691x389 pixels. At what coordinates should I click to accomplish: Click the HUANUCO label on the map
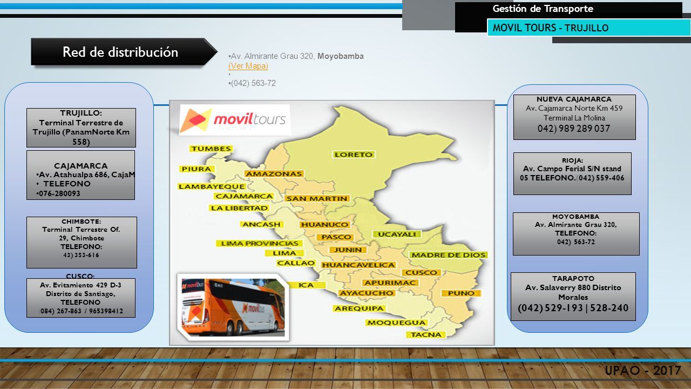(x=325, y=225)
